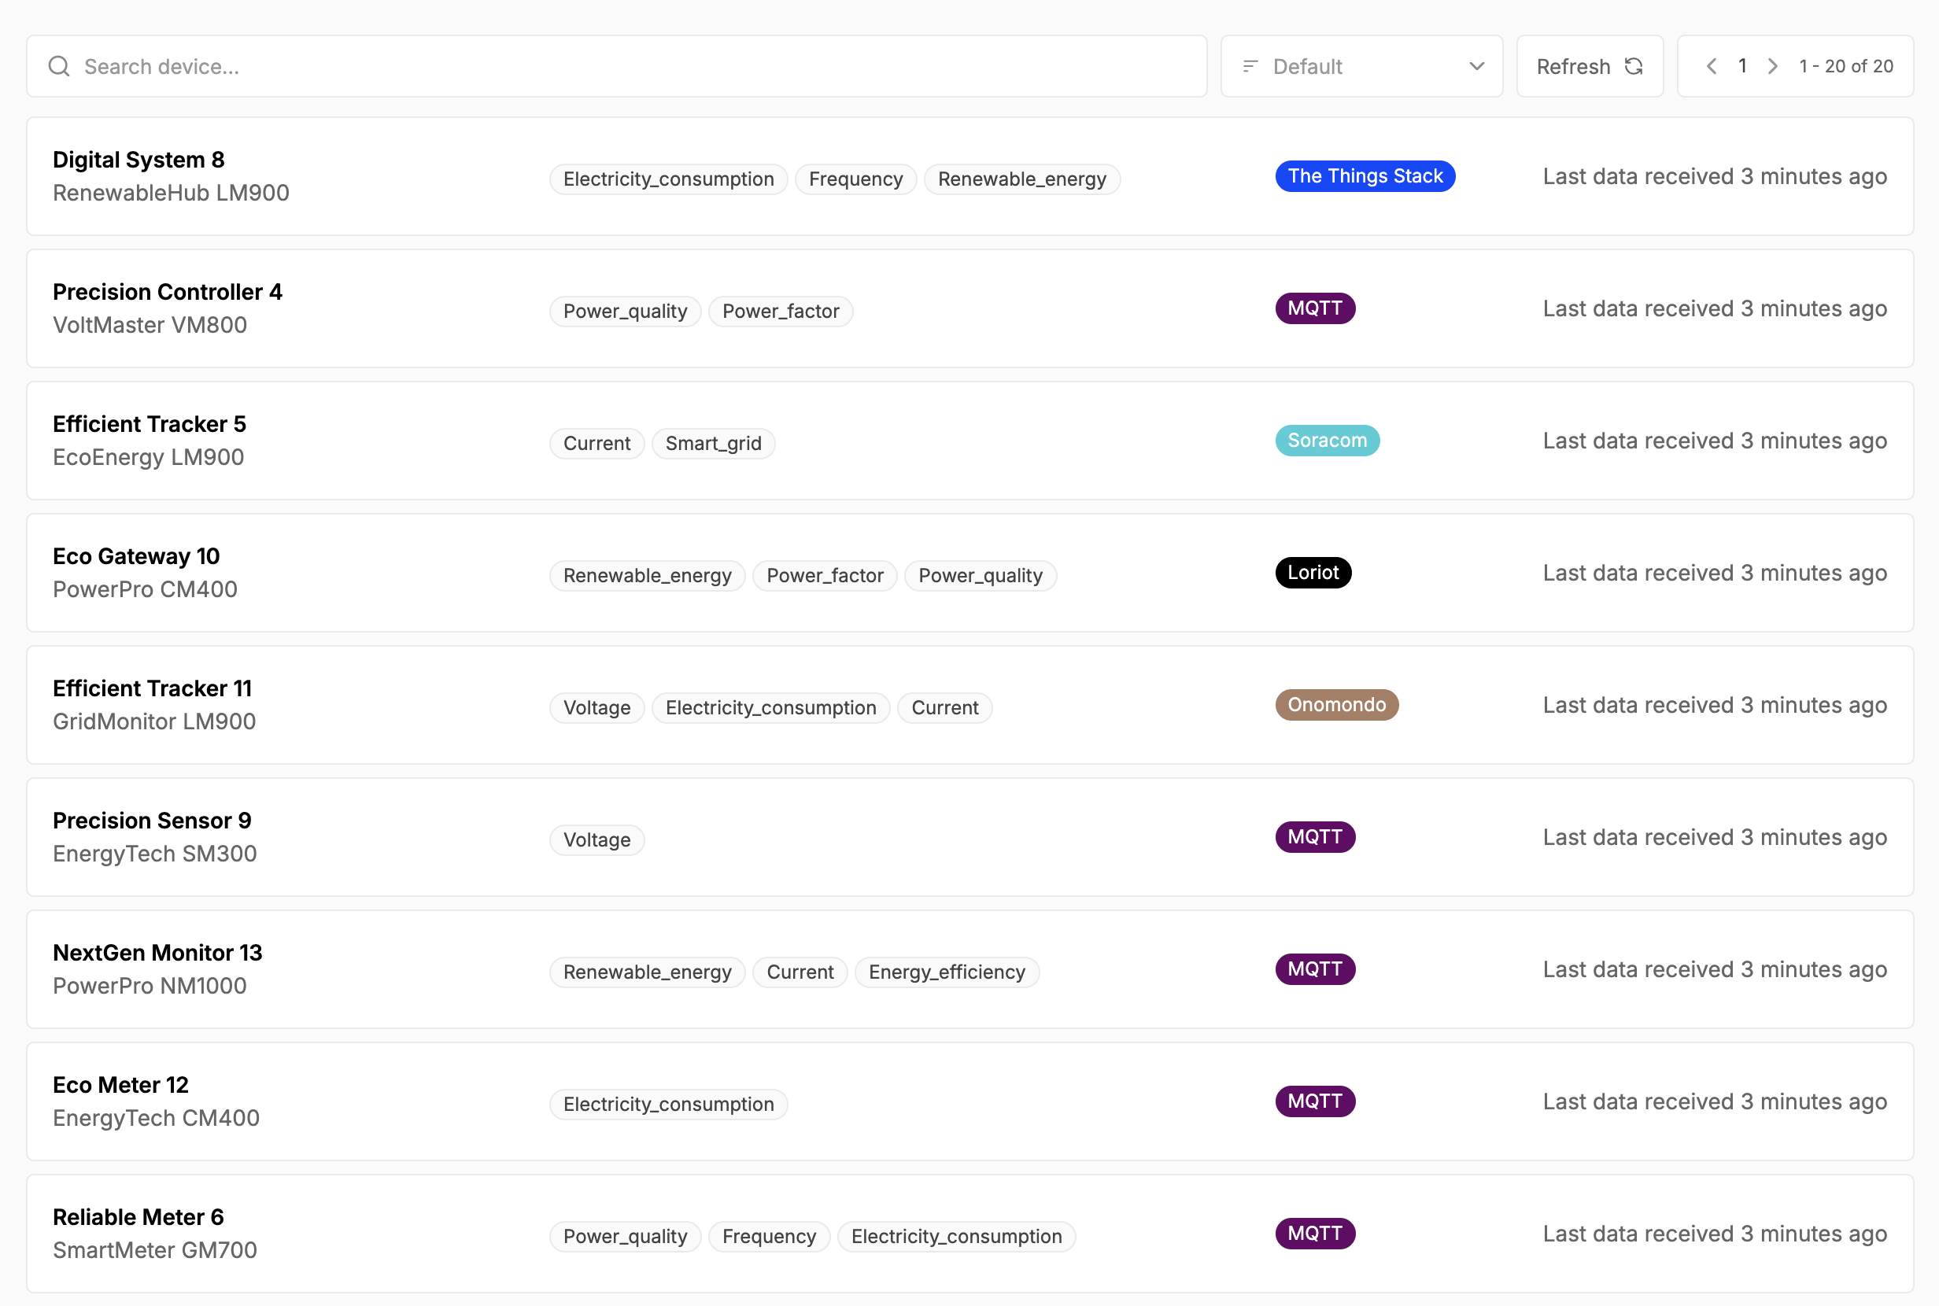Click VoltMaster VM800 model text
This screenshot has height=1306, width=1939.
click(150, 325)
